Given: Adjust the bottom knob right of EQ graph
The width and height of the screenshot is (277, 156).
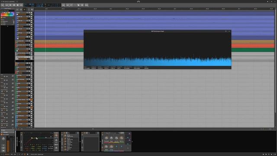Looking at the screenshot, I should (56, 148).
